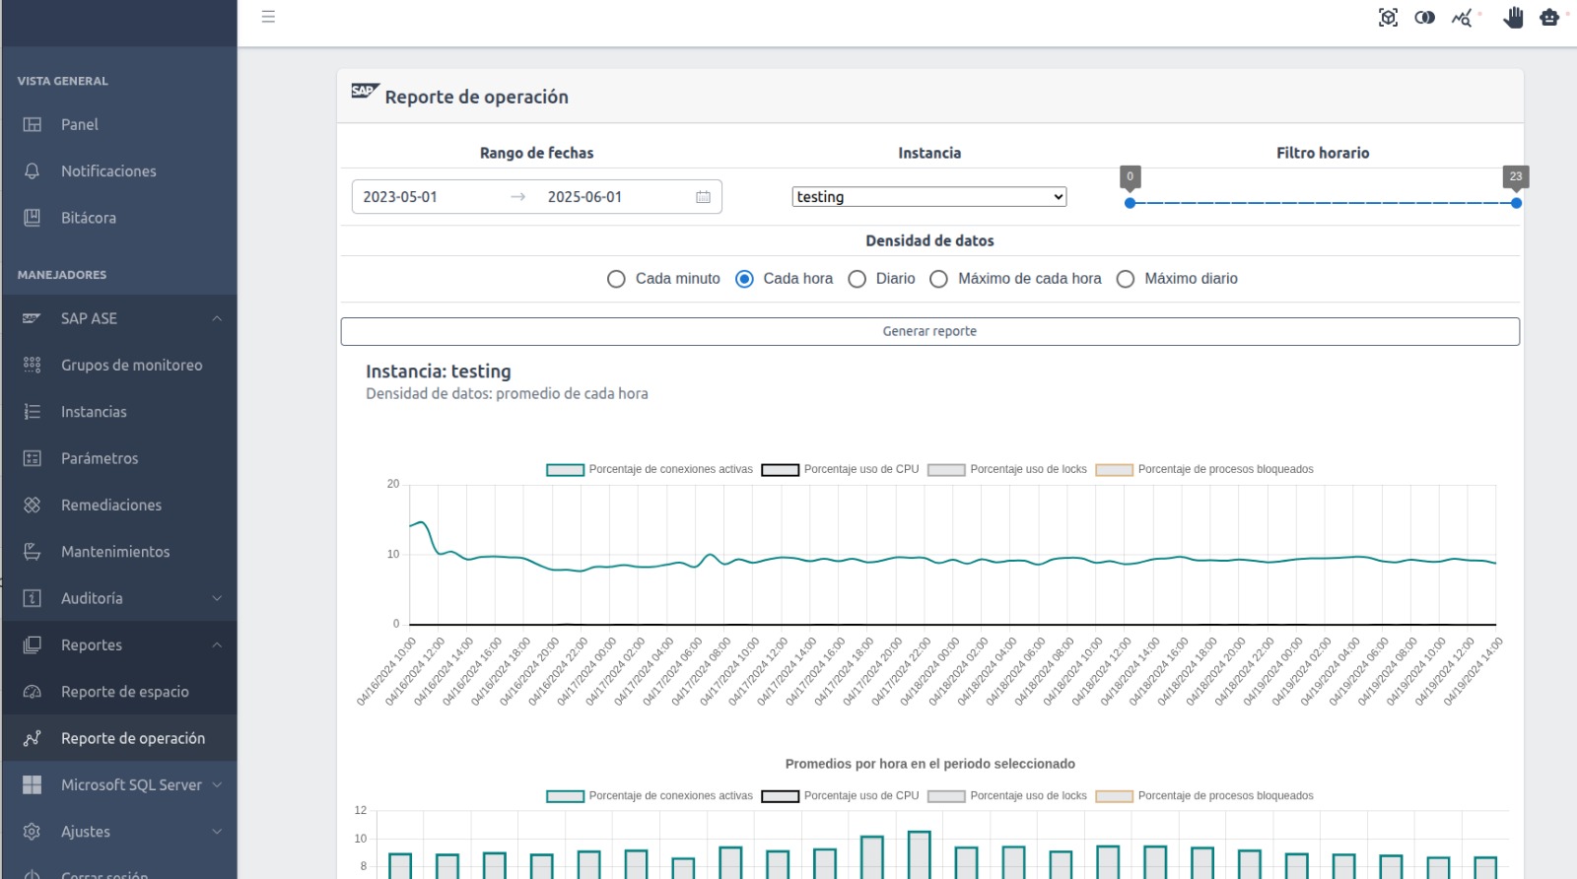This screenshot has height=879, width=1577.
Task: Click the focus-scan icon in top bar
Action: click(1388, 18)
